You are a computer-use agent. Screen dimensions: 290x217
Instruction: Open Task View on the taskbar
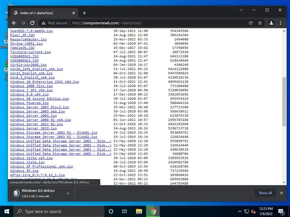125,211
